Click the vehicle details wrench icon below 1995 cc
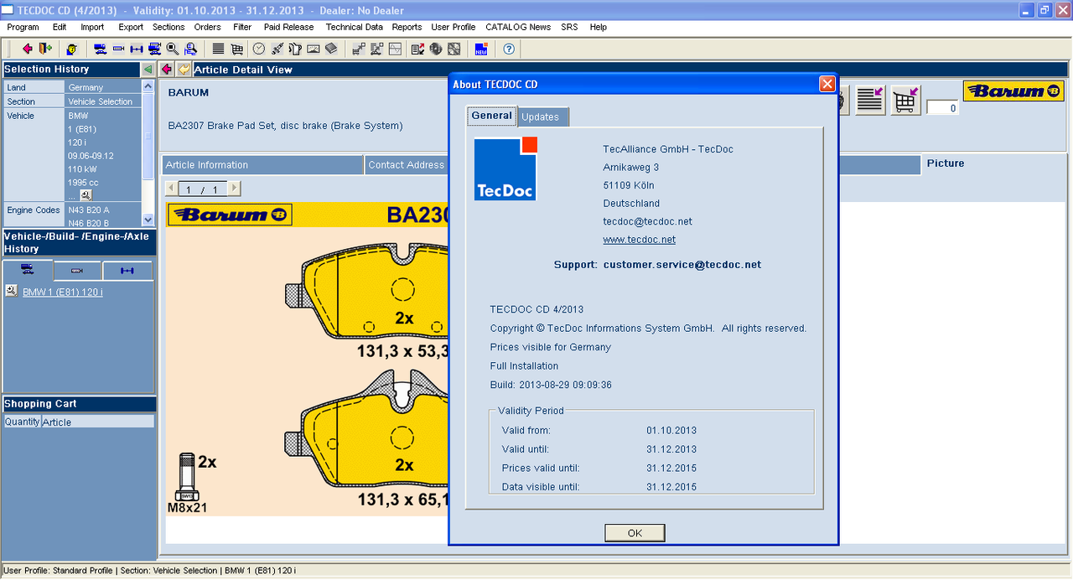This screenshot has height=580, width=1073. click(86, 195)
